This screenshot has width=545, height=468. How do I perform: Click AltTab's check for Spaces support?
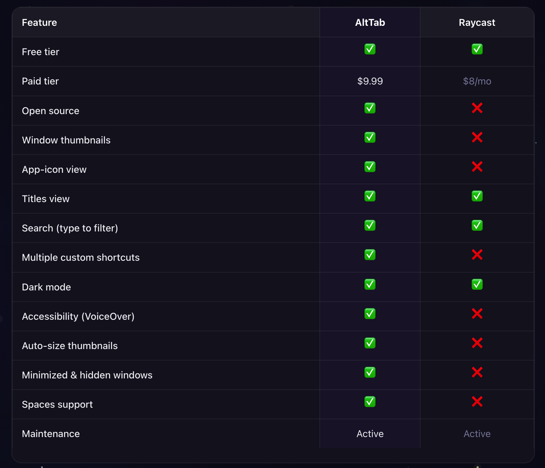(370, 402)
